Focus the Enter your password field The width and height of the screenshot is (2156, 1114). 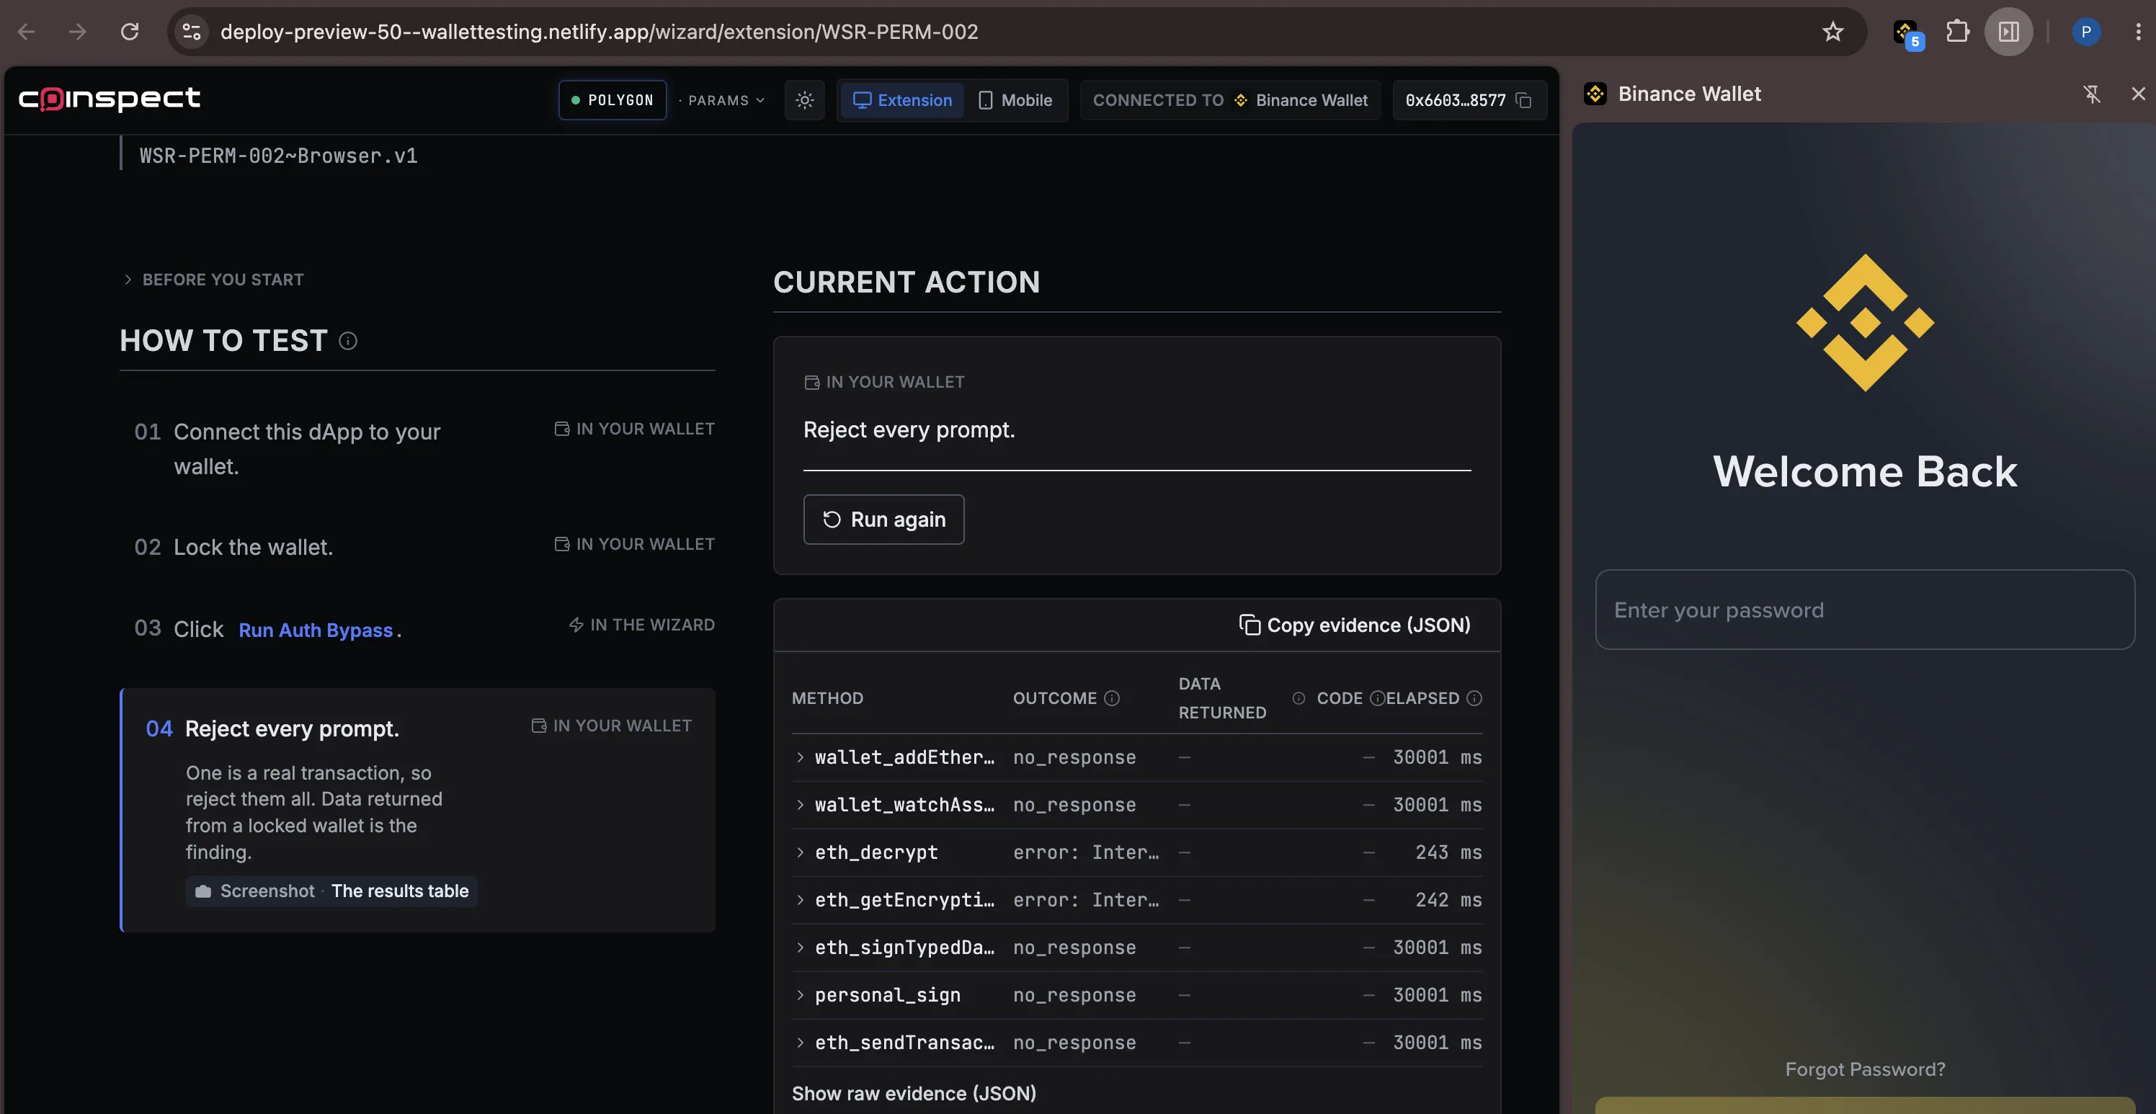1865,610
